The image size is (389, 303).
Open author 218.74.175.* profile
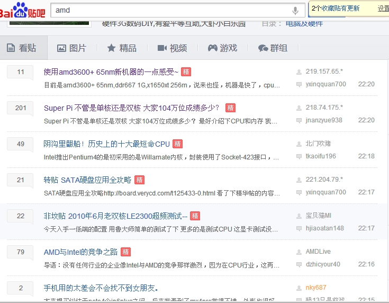point(324,108)
